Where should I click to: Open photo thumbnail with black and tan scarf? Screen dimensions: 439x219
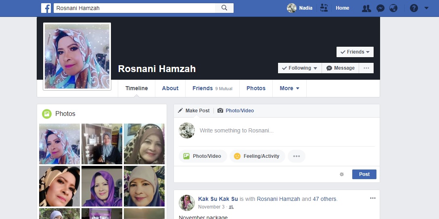[x=59, y=186]
